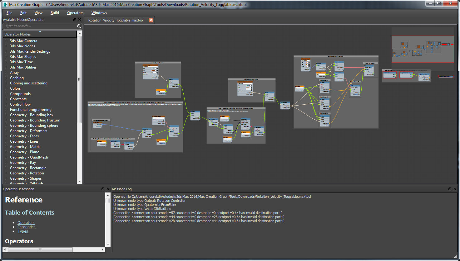Image resolution: width=460 pixels, height=261 pixels.
Task: Select the Rotation_Velocity_Toggable.maxtool tab
Action: coord(115,20)
